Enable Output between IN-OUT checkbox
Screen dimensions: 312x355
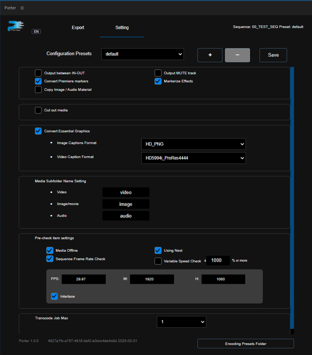click(38, 73)
